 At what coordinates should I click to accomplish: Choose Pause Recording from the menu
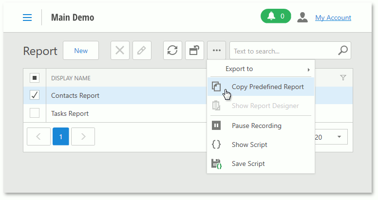256,126
